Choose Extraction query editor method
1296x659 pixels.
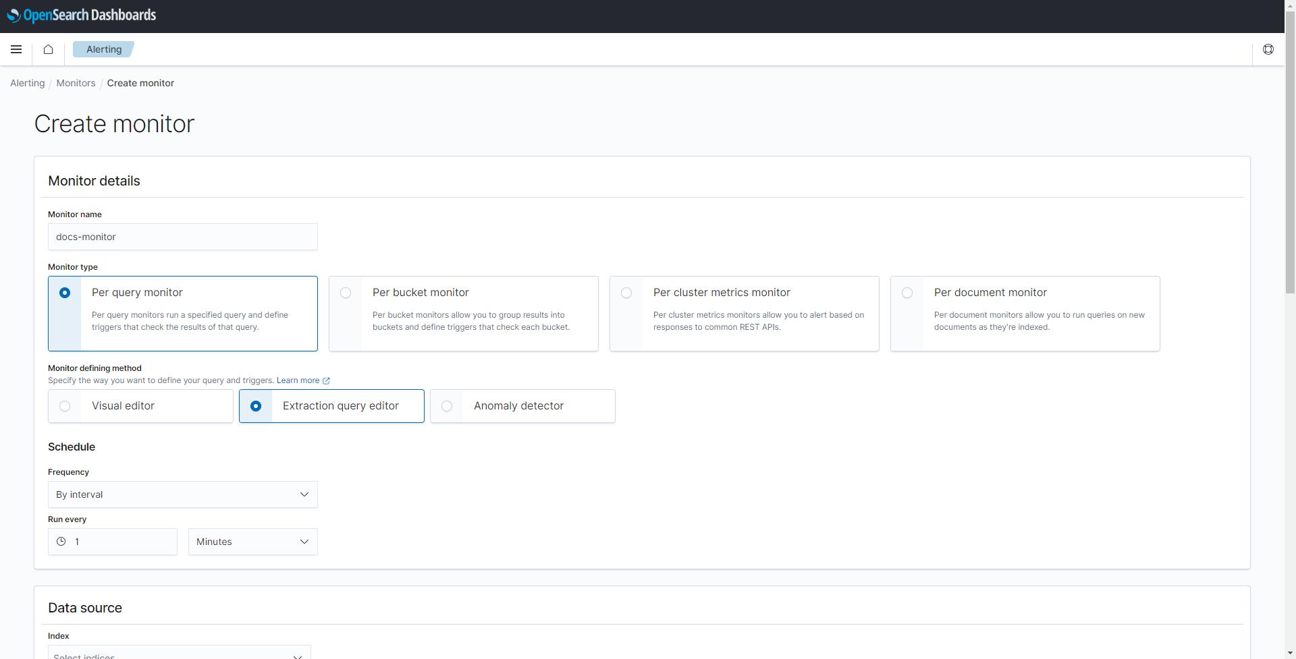(x=331, y=406)
